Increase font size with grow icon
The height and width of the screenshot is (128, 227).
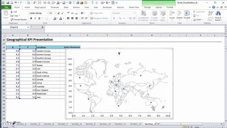(59, 13)
